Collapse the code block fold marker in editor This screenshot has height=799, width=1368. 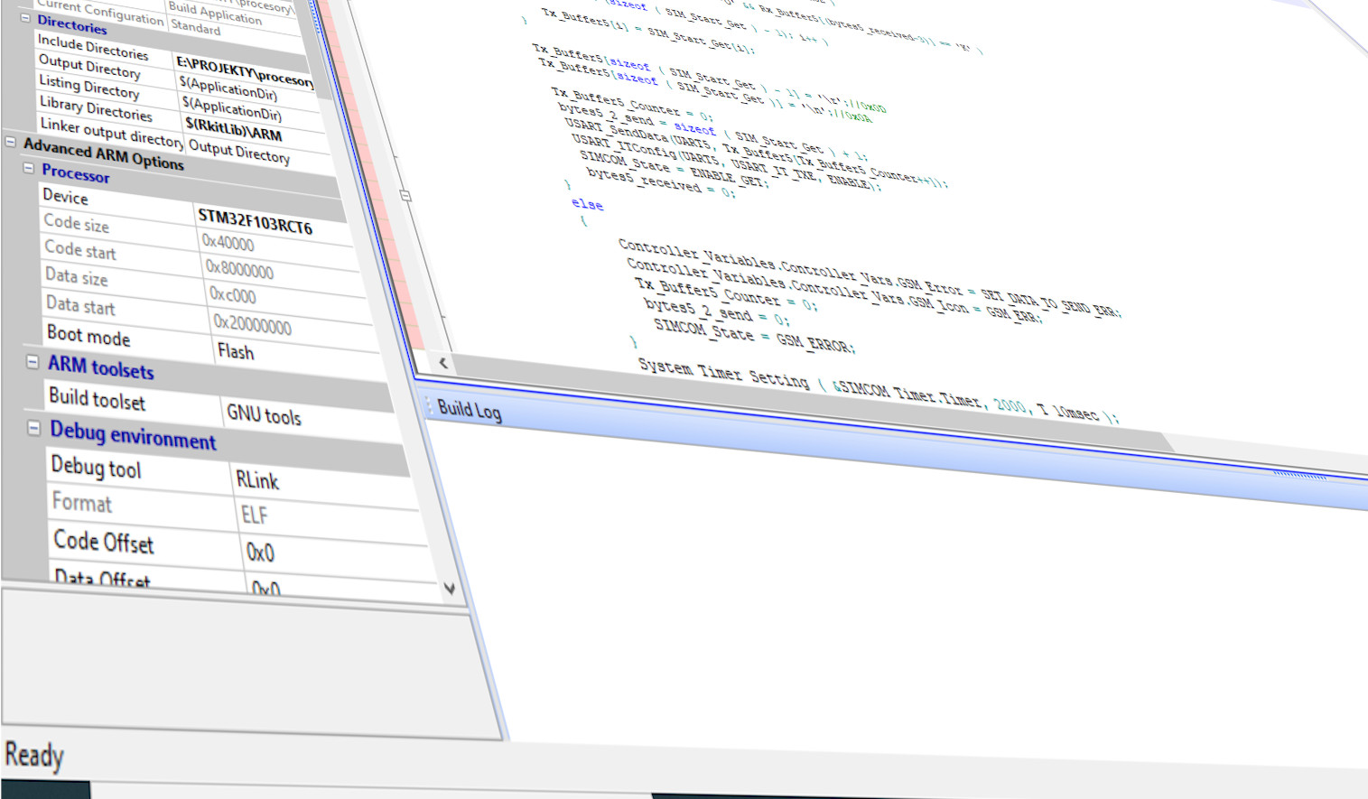[x=405, y=196]
